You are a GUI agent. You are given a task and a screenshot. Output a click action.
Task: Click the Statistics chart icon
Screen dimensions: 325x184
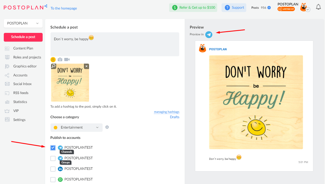click(x=7, y=102)
